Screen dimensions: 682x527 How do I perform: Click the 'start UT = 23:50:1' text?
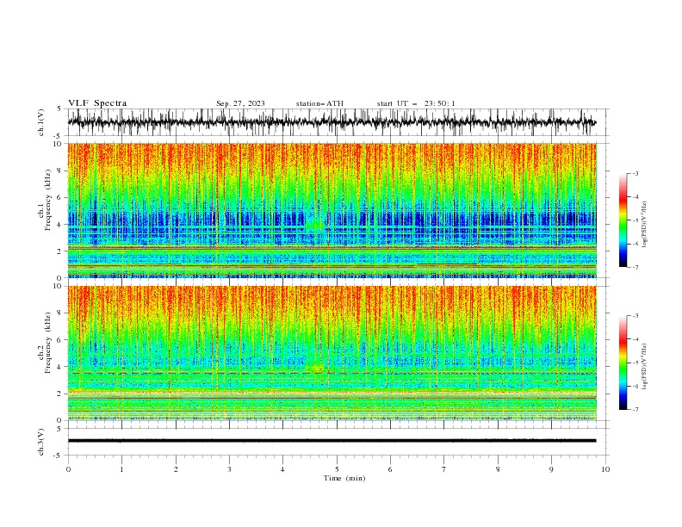coord(416,103)
